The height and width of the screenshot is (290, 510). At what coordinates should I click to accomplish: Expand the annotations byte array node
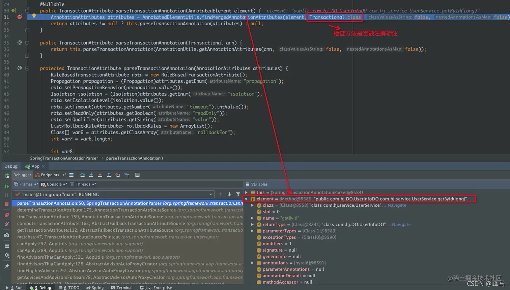coord(252,263)
